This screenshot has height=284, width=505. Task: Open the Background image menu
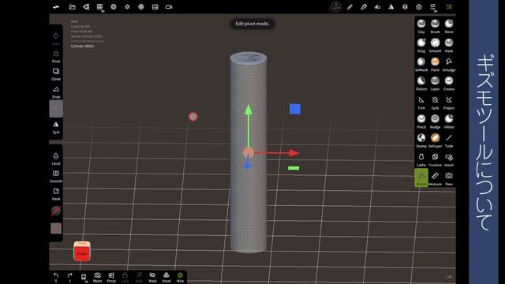(x=155, y=7)
